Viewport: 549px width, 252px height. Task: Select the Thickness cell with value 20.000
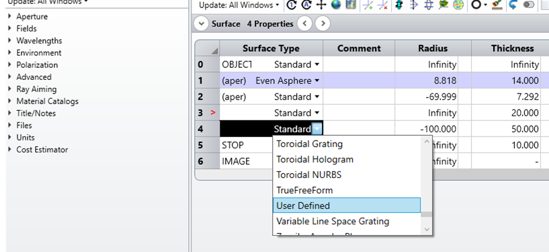pyautogui.click(x=506, y=113)
